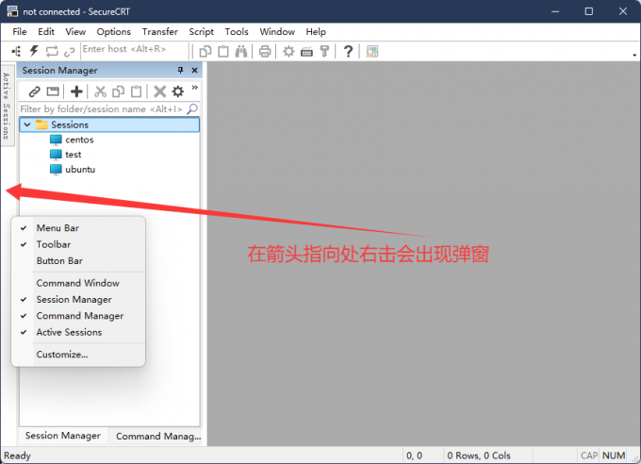Click the 0 Rows, 0 Cols status

pyautogui.click(x=479, y=456)
